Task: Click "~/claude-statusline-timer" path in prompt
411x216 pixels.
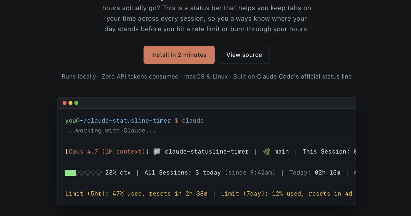Action: (x=125, y=121)
